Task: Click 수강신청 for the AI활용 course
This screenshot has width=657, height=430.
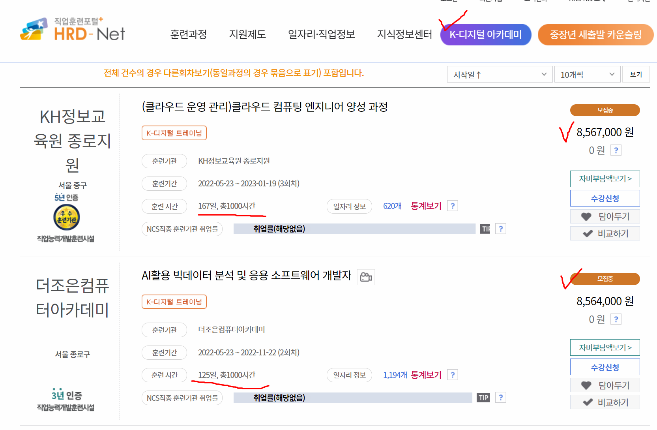Action: click(605, 367)
